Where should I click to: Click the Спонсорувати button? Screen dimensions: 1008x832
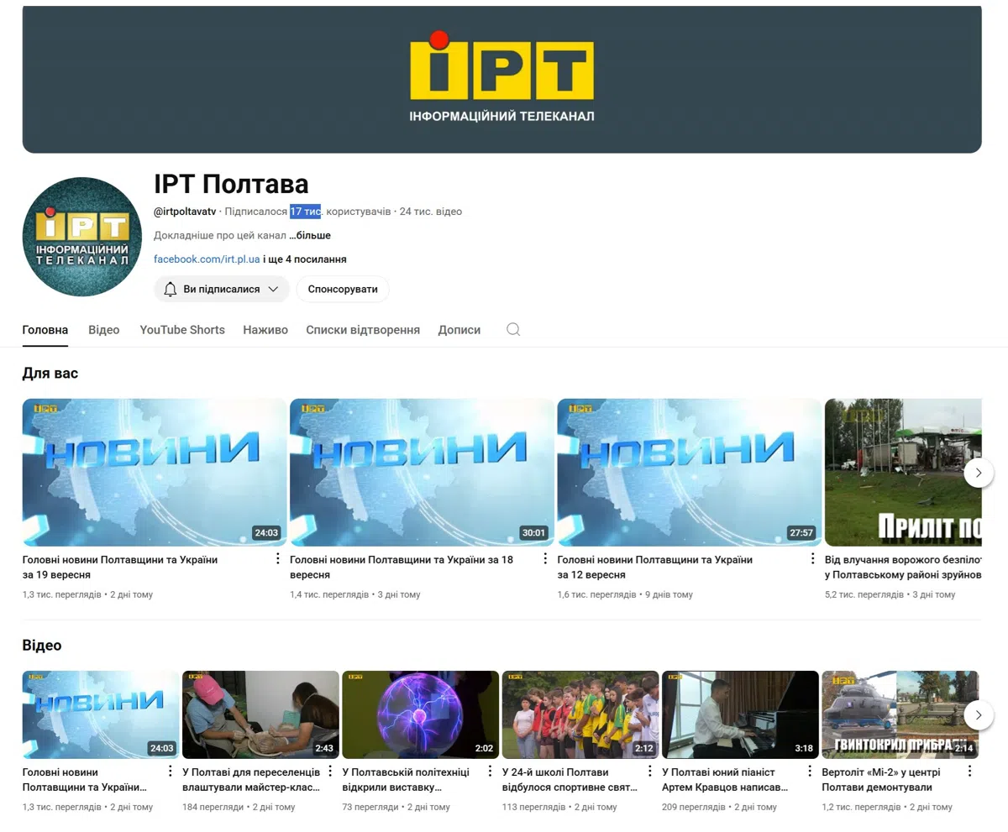pyautogui.click(x=343, y=289)
